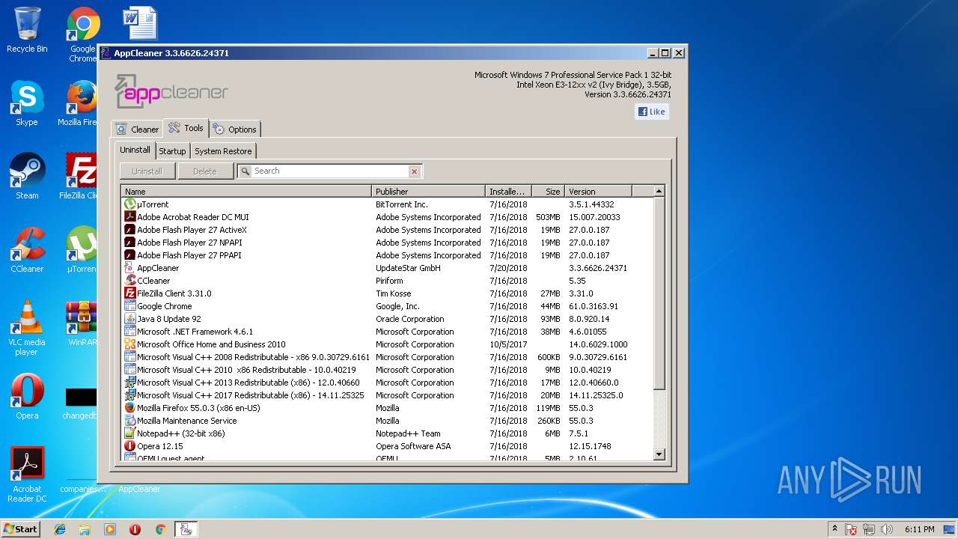Click the Notepad++ (32-bit x86) icon

(130, 433)
